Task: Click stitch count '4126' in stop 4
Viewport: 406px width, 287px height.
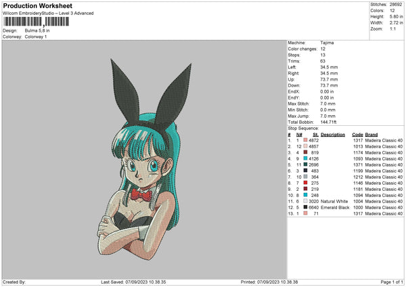Action: [x=313, y=159]
